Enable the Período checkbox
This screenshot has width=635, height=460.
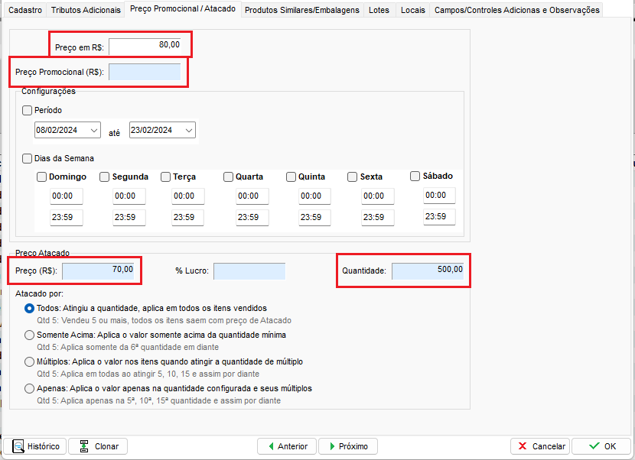[x=28, y=111]
